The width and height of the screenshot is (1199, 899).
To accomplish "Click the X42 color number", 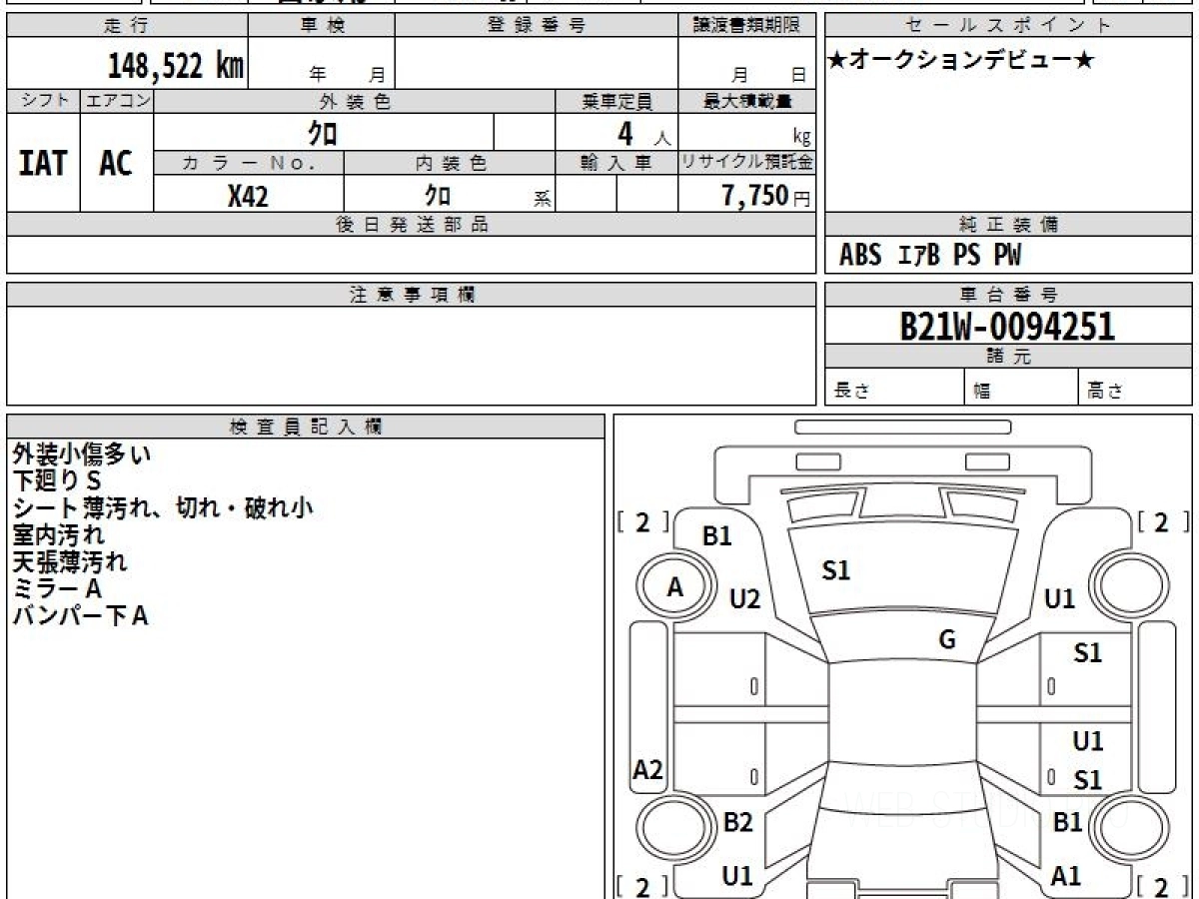I will 248,197.
